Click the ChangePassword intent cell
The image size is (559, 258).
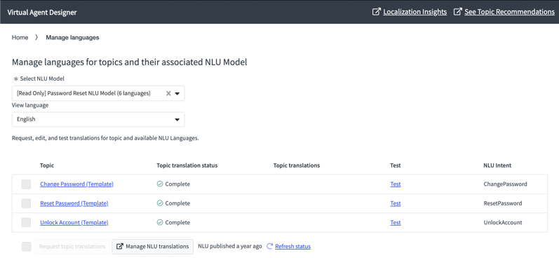505,184
